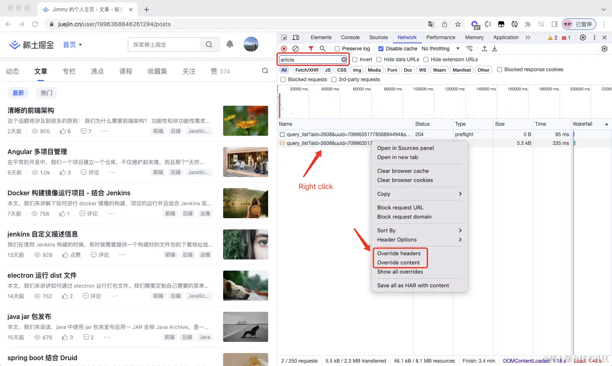Viewport: 612px width, 366px height.
Task: Open the Docker 构建镜像 article thumbnail
Action: (246, 203)
